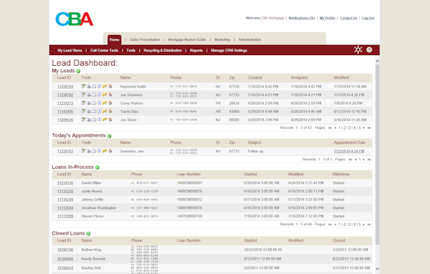The image size is (430, 274).
Task: Go to first page of Loans In-Process
Action: pos(330,224)
